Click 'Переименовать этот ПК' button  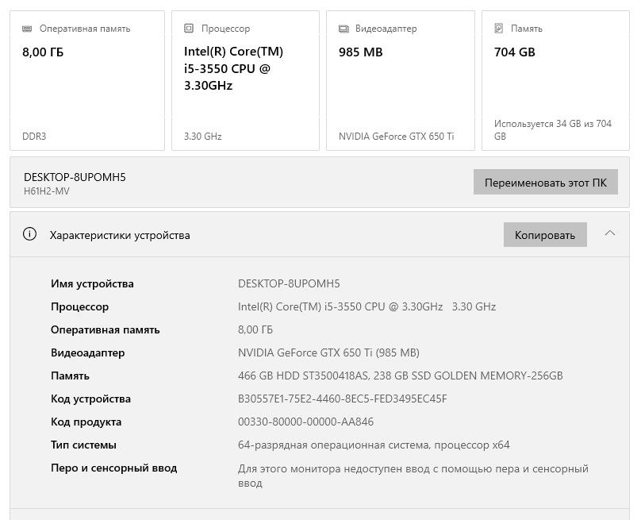click(545, 182)
